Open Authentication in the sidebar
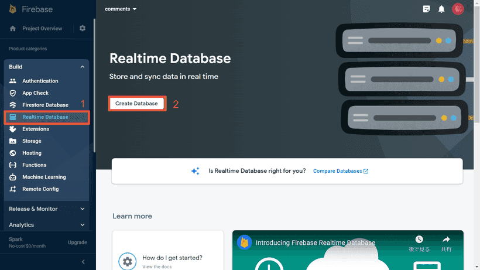Image resolution: width=480 pixels, height=270 pixels. point(40,81)
